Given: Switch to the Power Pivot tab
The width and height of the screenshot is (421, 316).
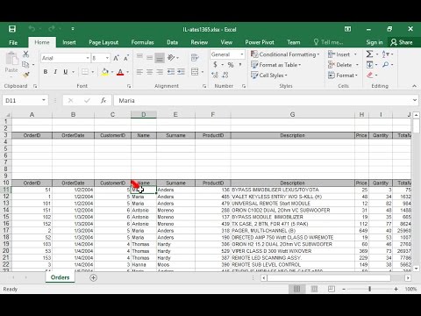Looking at the screenshot, I should click(260, 42).
